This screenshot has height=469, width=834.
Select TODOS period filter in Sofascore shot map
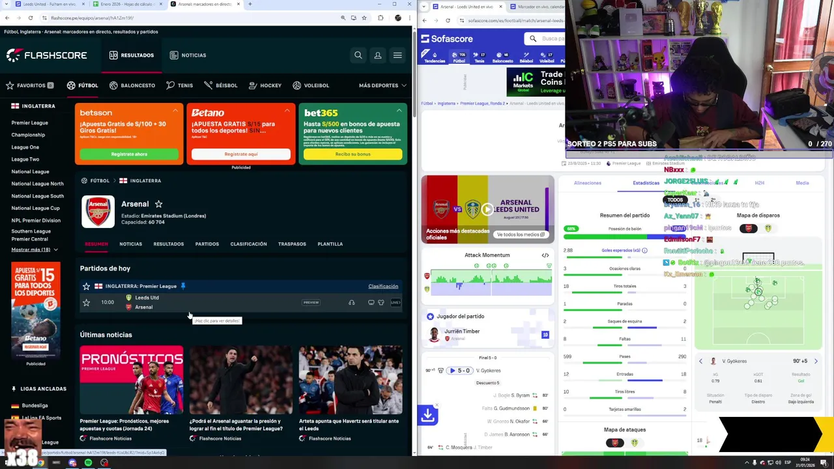pyautogui.click(x=675, y=200)
